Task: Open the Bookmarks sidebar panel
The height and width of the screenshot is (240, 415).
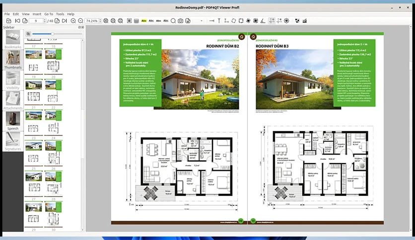Action: (x=13, y=39)
